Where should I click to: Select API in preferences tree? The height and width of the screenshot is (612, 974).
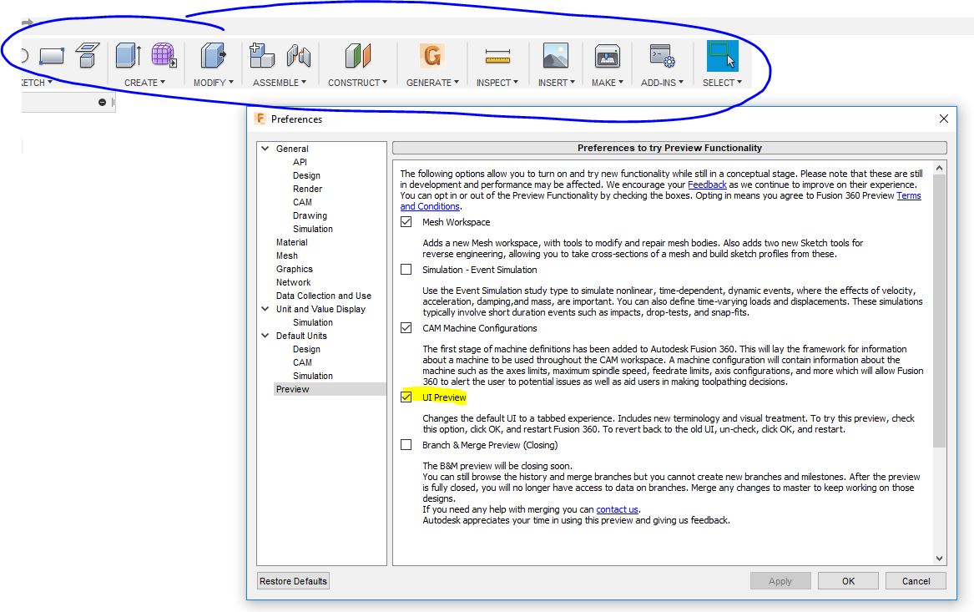(300, 162)
